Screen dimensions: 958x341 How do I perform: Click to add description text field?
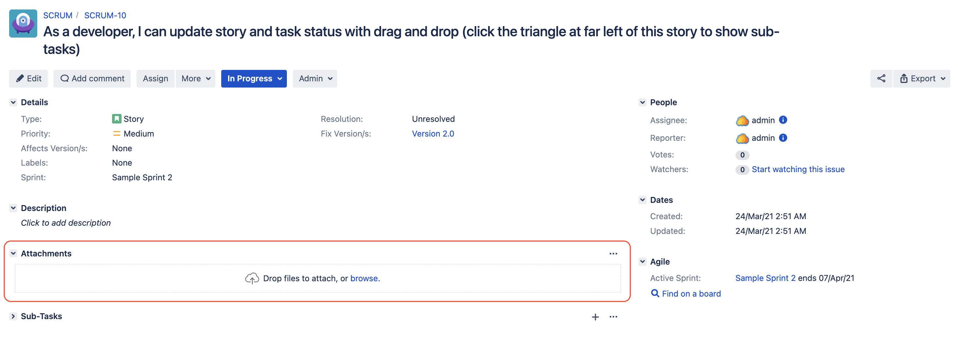(66, 223)
